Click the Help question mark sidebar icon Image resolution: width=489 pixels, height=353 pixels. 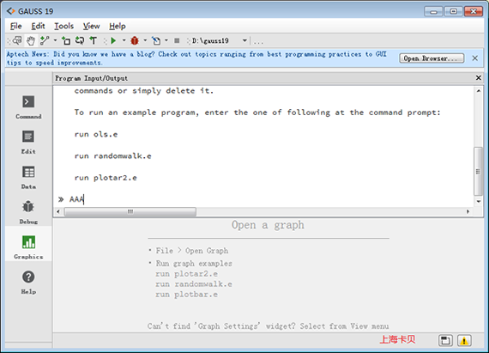pos(28,283)
